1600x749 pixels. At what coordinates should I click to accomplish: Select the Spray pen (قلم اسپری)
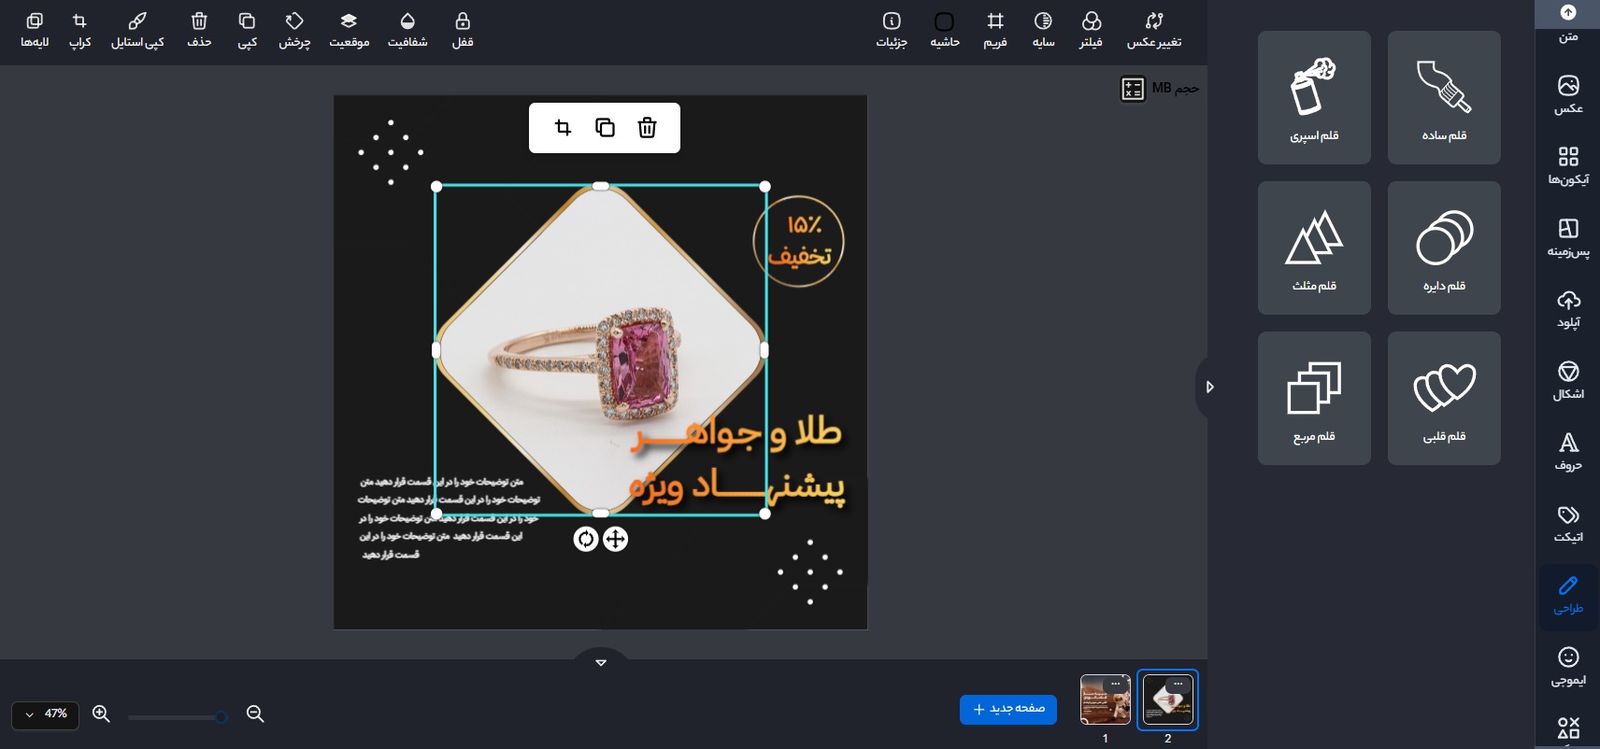coord(1314,97)
